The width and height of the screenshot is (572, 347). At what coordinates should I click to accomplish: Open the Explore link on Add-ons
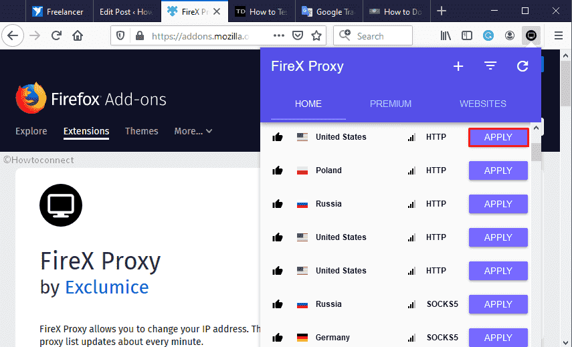(31, 131)
